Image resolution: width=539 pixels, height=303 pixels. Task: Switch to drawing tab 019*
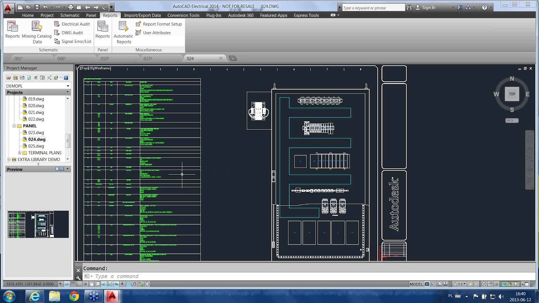[x=105, y=58]
